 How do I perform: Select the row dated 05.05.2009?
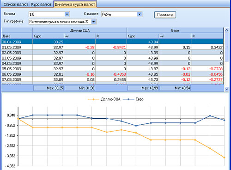112,69
